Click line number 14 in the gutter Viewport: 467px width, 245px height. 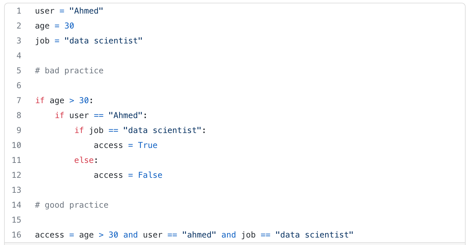tap(17, 205)
